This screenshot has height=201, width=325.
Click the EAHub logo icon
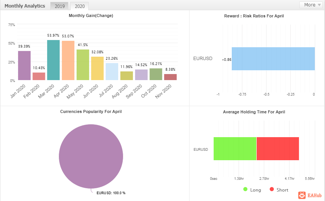pos(302,195)
